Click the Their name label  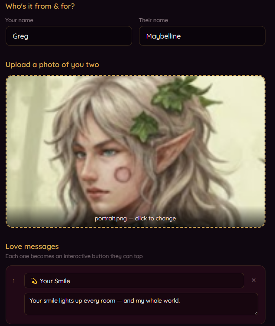pyautogui.click(x=153, y=20)
